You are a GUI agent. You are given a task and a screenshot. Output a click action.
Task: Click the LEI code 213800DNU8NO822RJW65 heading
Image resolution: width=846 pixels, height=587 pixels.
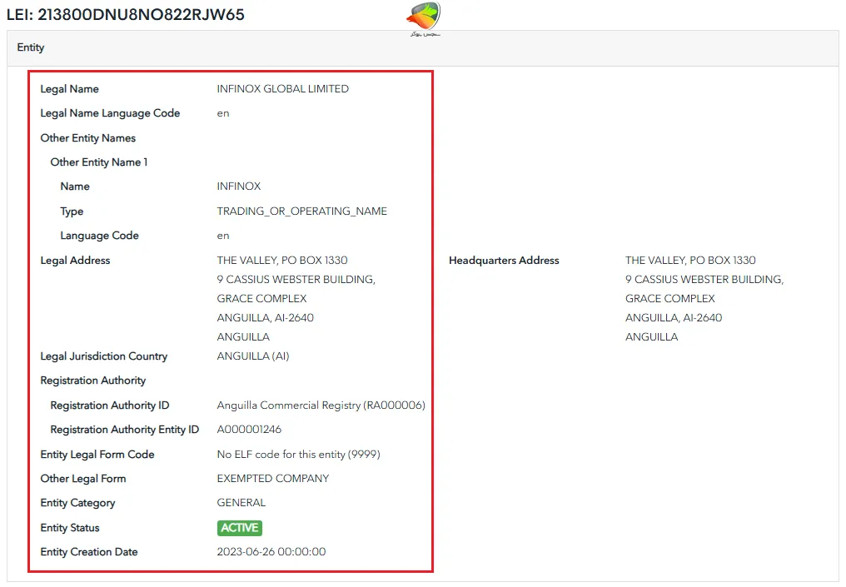pyautogui.click(x=126, y=14)
